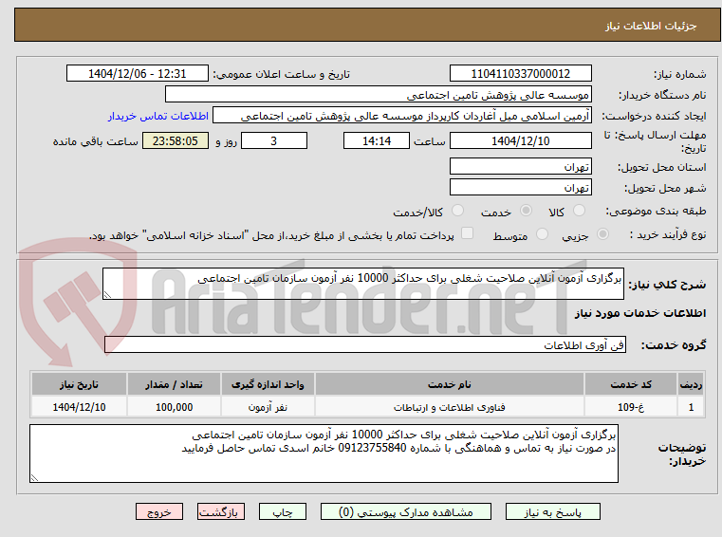Click the buyer organization name field
The width and height of the screenshot is (722, 537).
coord(378,95)
